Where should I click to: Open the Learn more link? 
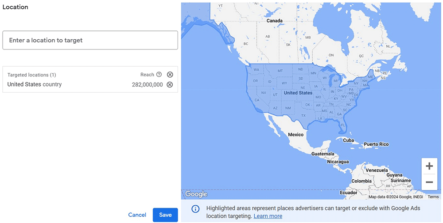click(268, 216)
